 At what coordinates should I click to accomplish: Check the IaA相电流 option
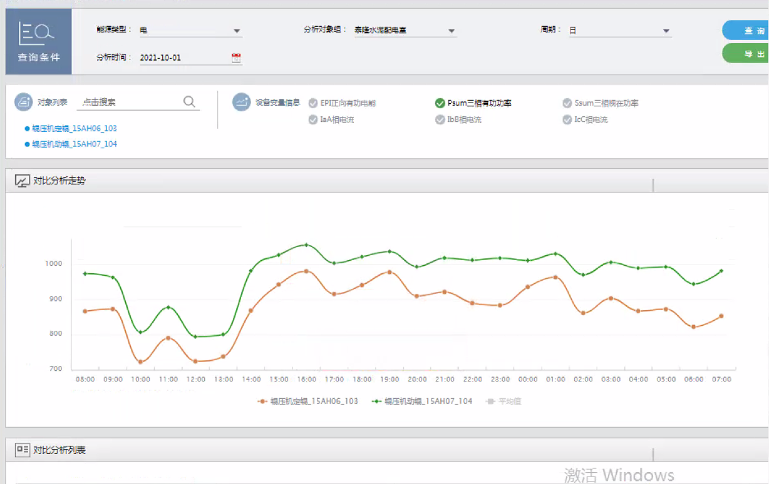[313, 119]
